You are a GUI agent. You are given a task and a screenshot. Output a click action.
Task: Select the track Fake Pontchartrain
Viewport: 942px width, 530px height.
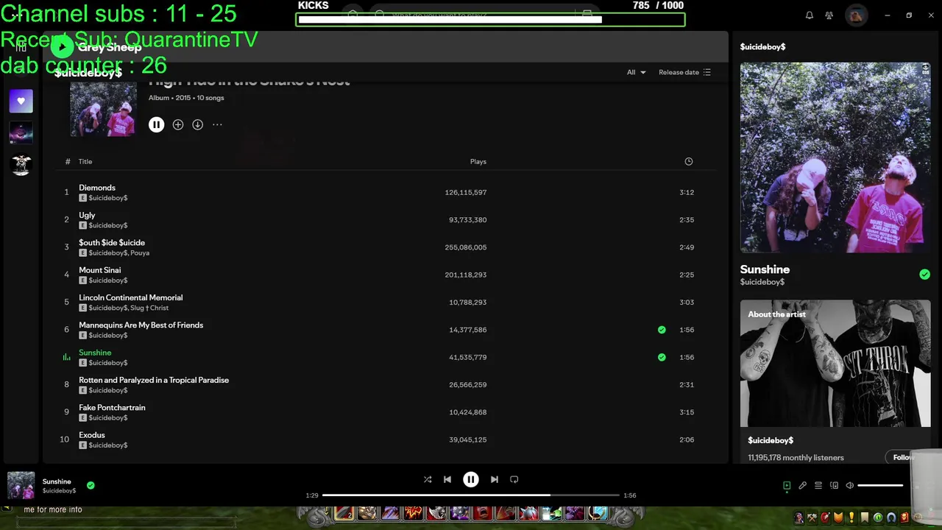112,408
